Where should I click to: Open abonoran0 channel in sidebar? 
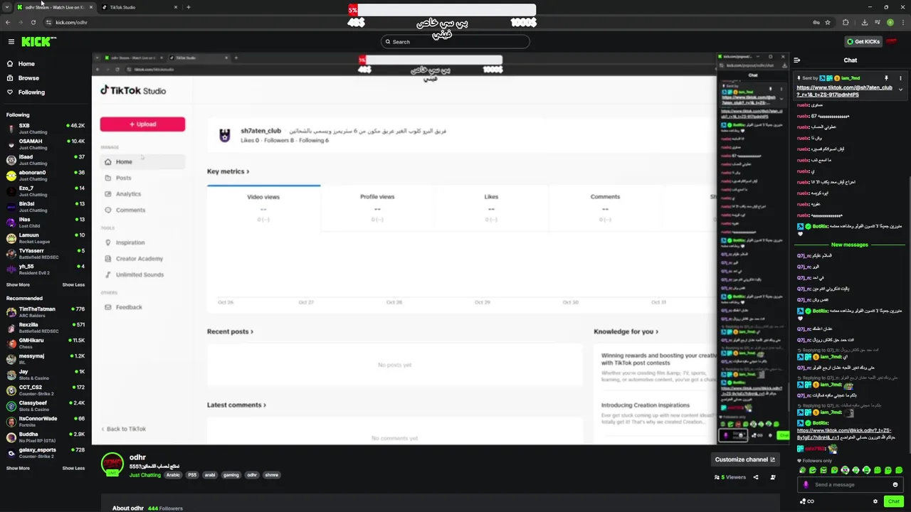pos(46,175)
